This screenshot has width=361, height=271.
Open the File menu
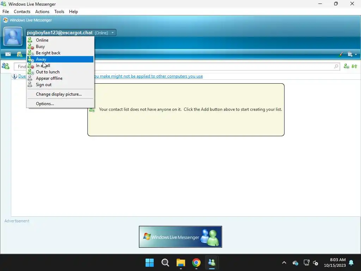pyautogui.click(x=6, y=12)
